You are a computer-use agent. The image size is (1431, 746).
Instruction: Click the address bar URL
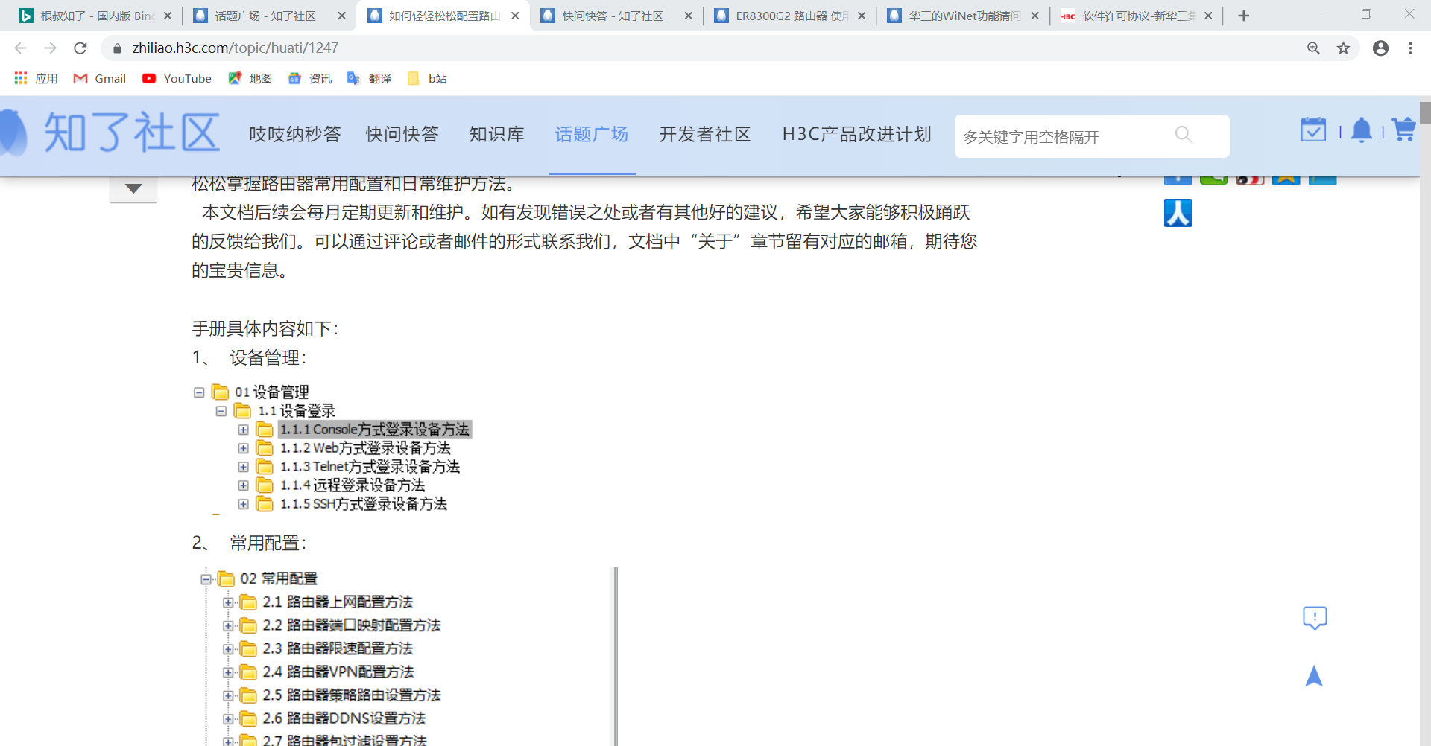pos(235,48)
